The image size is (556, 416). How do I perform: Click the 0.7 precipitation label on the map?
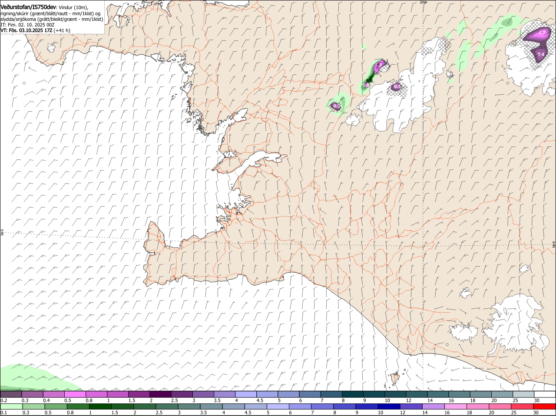tap(542, 33)
